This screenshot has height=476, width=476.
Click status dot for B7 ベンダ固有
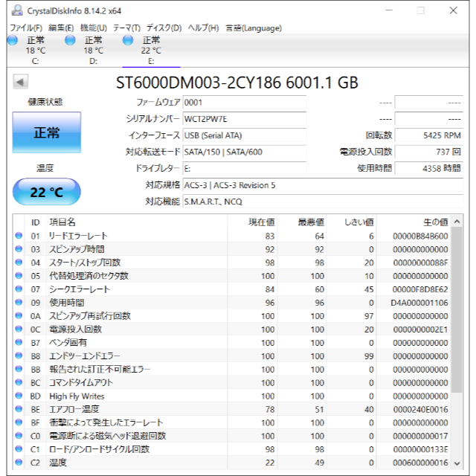pyautogui.click(x=19, y=342)
